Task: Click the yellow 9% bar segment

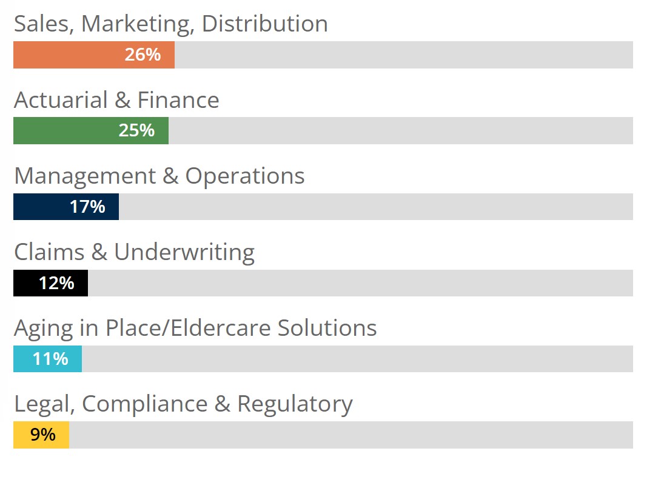Action: 41,435
